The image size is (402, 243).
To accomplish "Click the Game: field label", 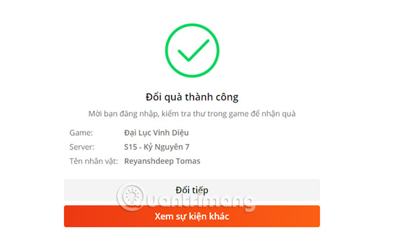I will point(81,132).
